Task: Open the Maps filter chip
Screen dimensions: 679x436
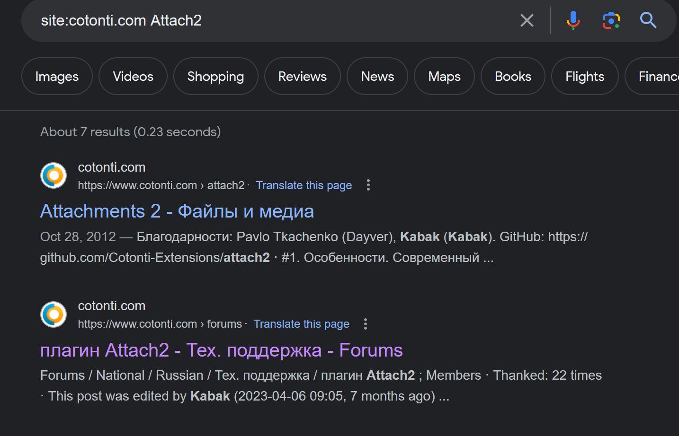Action: click(444, 76)
